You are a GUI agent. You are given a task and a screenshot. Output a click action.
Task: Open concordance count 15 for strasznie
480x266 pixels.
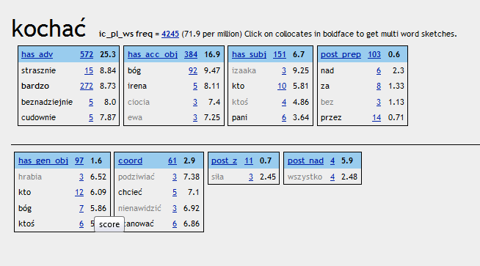point(89,70)
